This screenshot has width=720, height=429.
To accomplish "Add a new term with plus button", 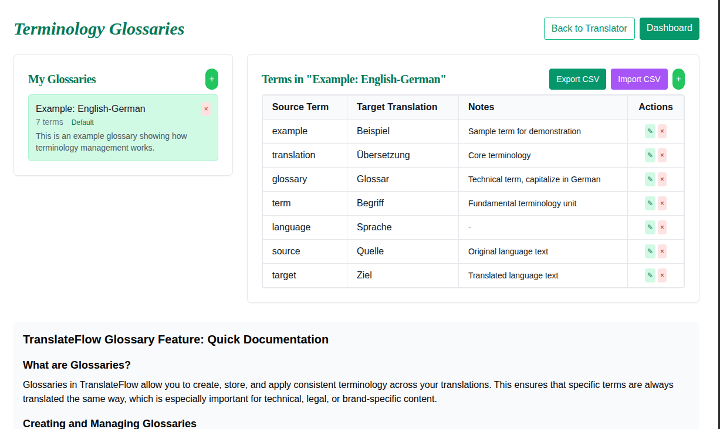I will point(678,79).
